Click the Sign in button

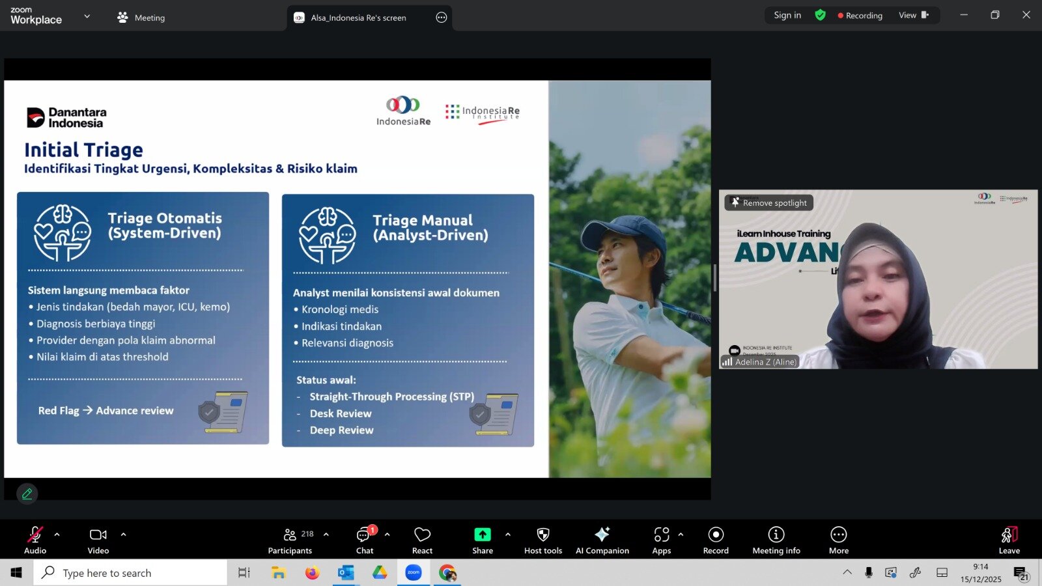tap(787, 16)
